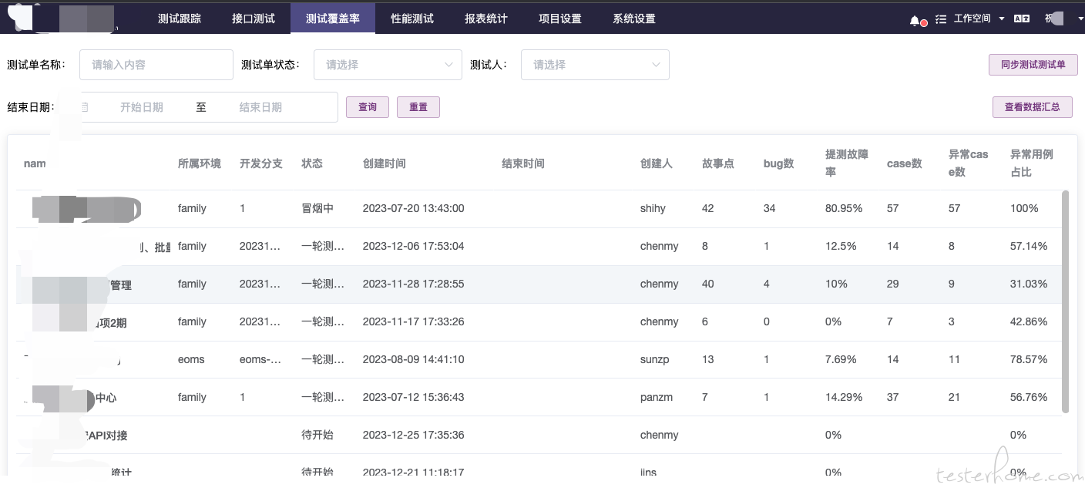Viewport: 1085px width, 498px height.
Task: Select the row created 2023-11-28 17:28:55
Action: [x=539, y=284]
